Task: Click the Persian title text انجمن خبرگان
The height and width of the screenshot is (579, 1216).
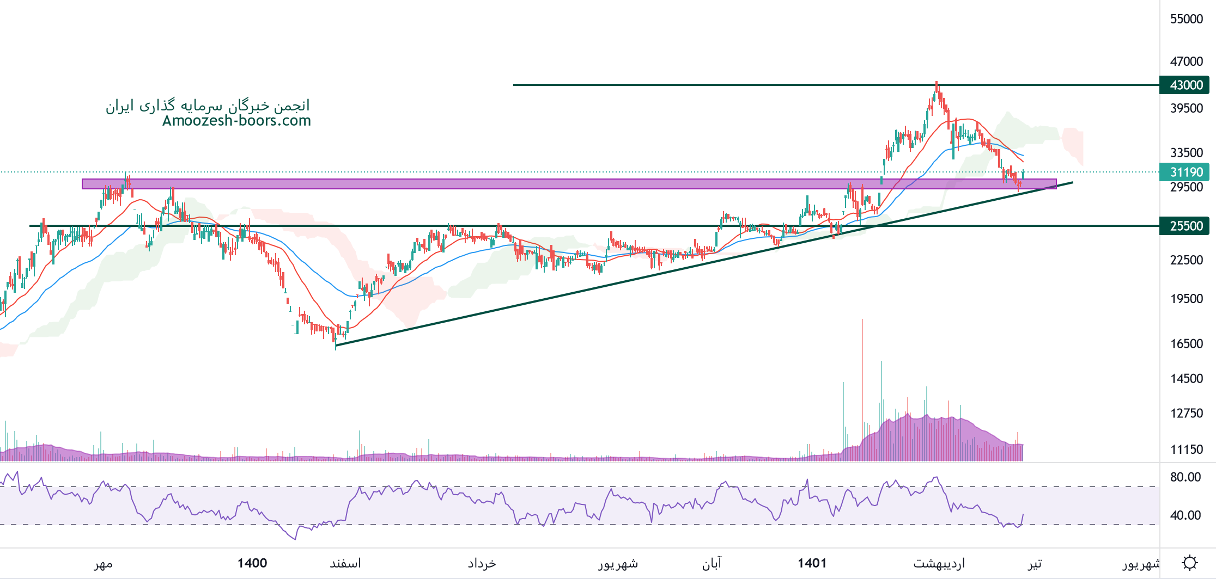Action: (x=207, y=105)
